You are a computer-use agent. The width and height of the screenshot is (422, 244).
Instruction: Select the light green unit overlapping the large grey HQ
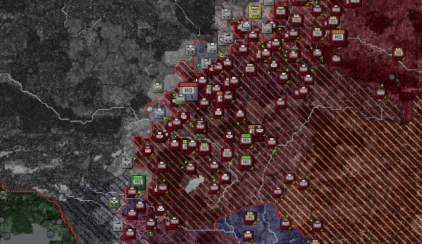click(180, 99)
